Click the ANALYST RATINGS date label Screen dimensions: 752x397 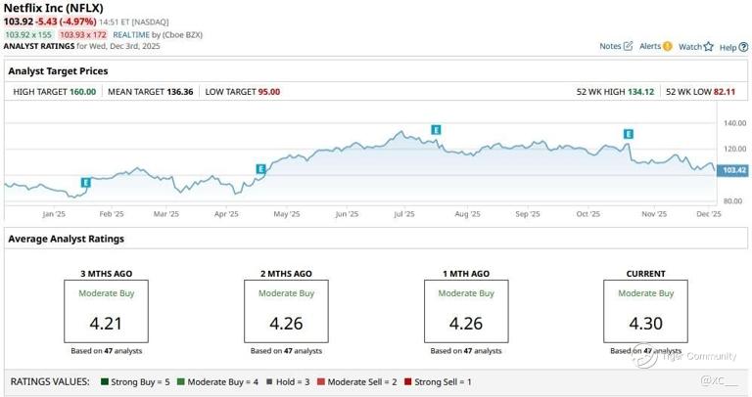coord(82,46)
